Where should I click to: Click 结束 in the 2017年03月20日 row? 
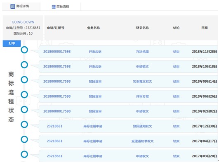coord(176,156)
